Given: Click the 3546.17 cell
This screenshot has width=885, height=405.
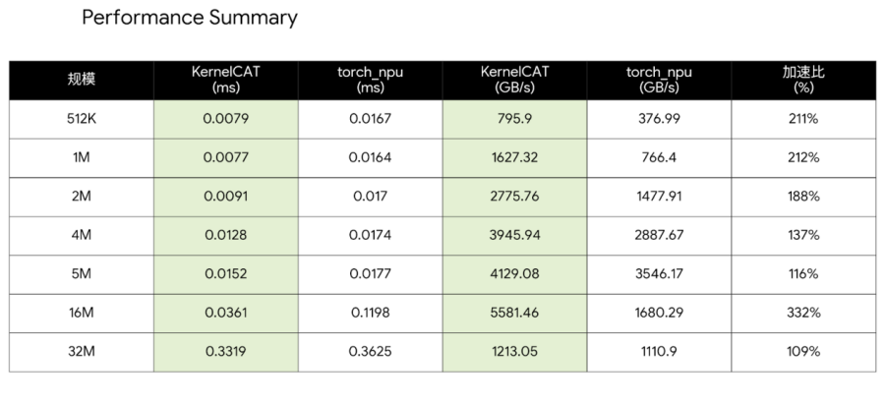Looking at the screenshot, I should 659,274.
